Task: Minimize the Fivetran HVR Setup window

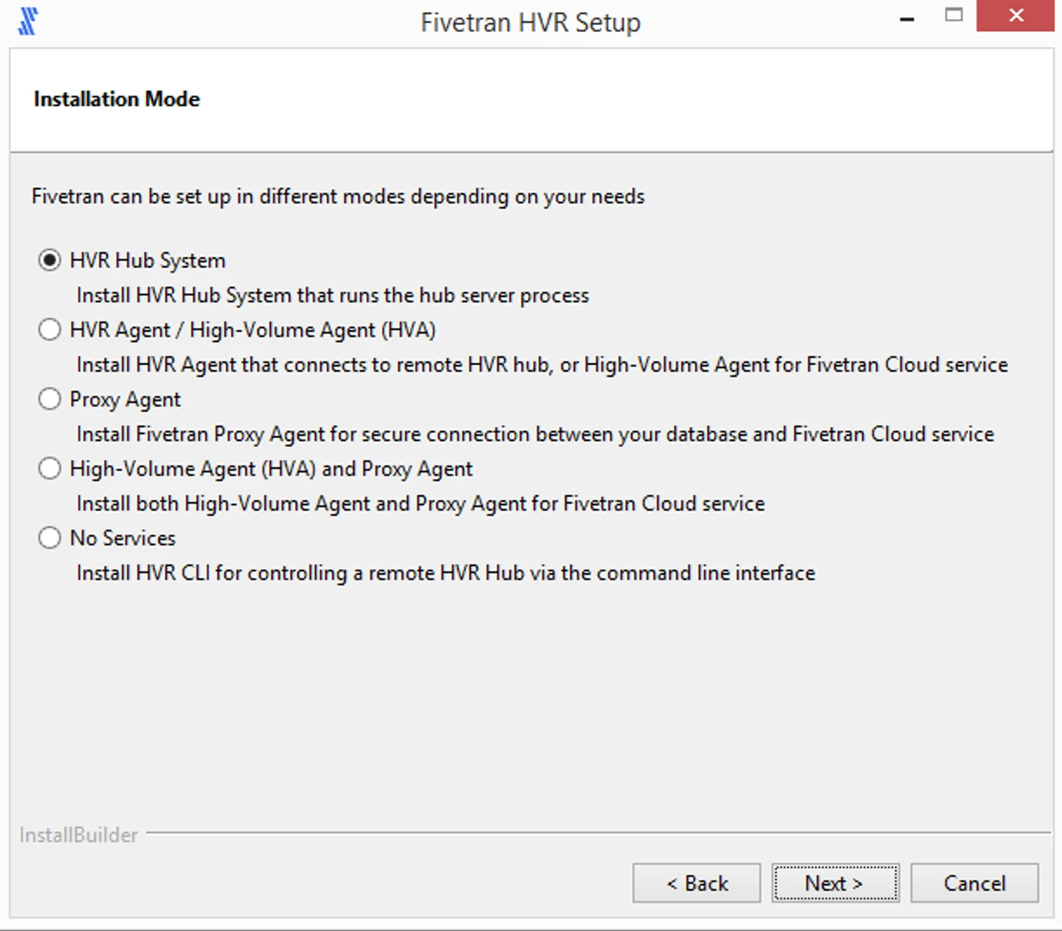Action: [907, 17]
